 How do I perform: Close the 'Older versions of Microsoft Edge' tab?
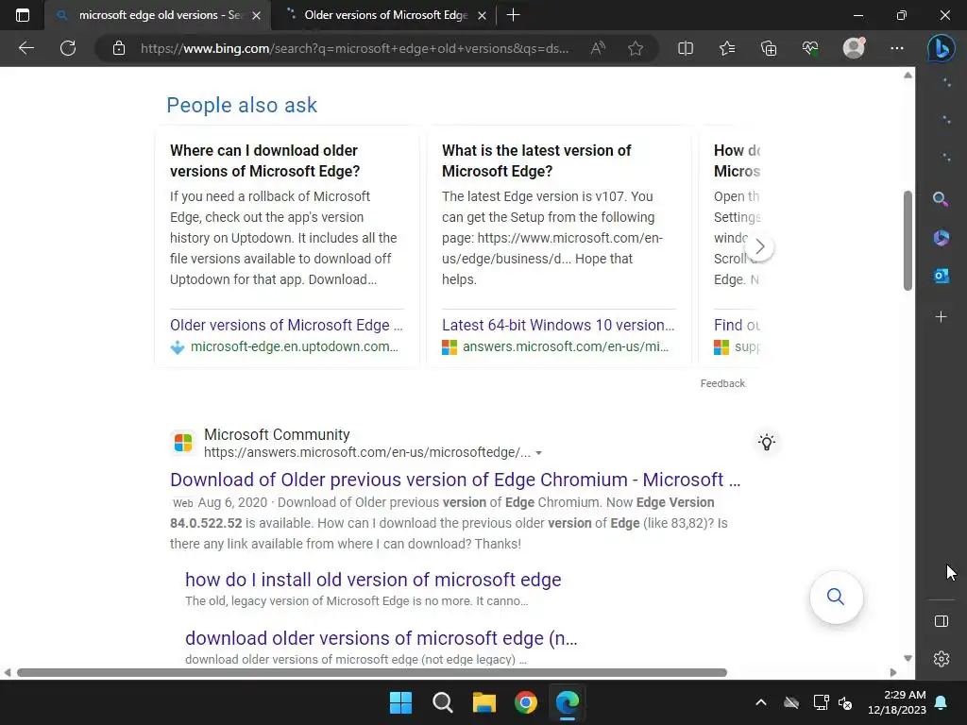pos(483,15)
